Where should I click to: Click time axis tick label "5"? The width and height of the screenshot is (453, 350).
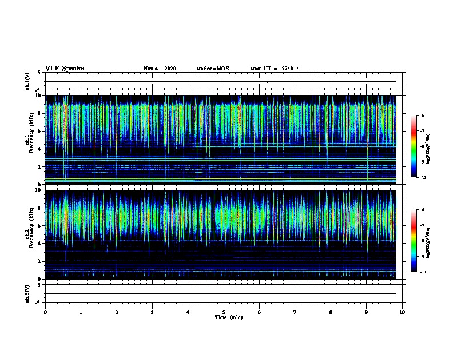point(224,312)
